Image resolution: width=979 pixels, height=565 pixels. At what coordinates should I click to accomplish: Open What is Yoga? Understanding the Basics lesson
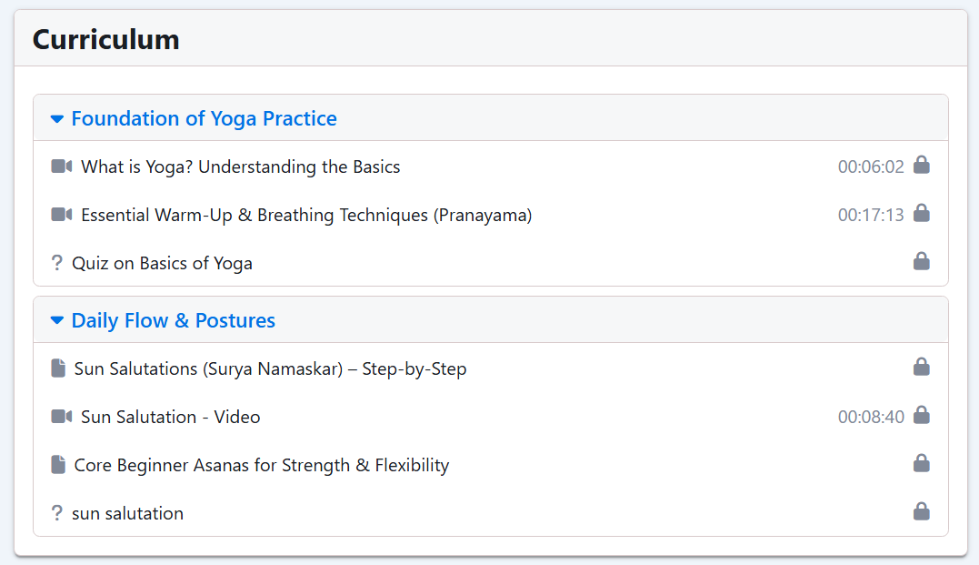240,166
